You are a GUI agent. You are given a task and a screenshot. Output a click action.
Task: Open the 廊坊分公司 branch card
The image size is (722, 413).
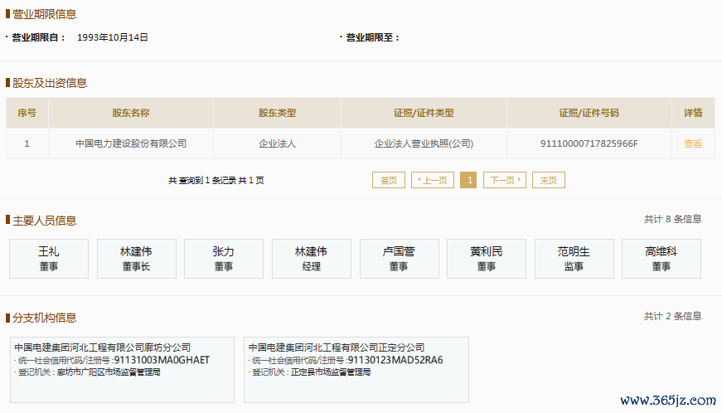click(x=122, y=370)
